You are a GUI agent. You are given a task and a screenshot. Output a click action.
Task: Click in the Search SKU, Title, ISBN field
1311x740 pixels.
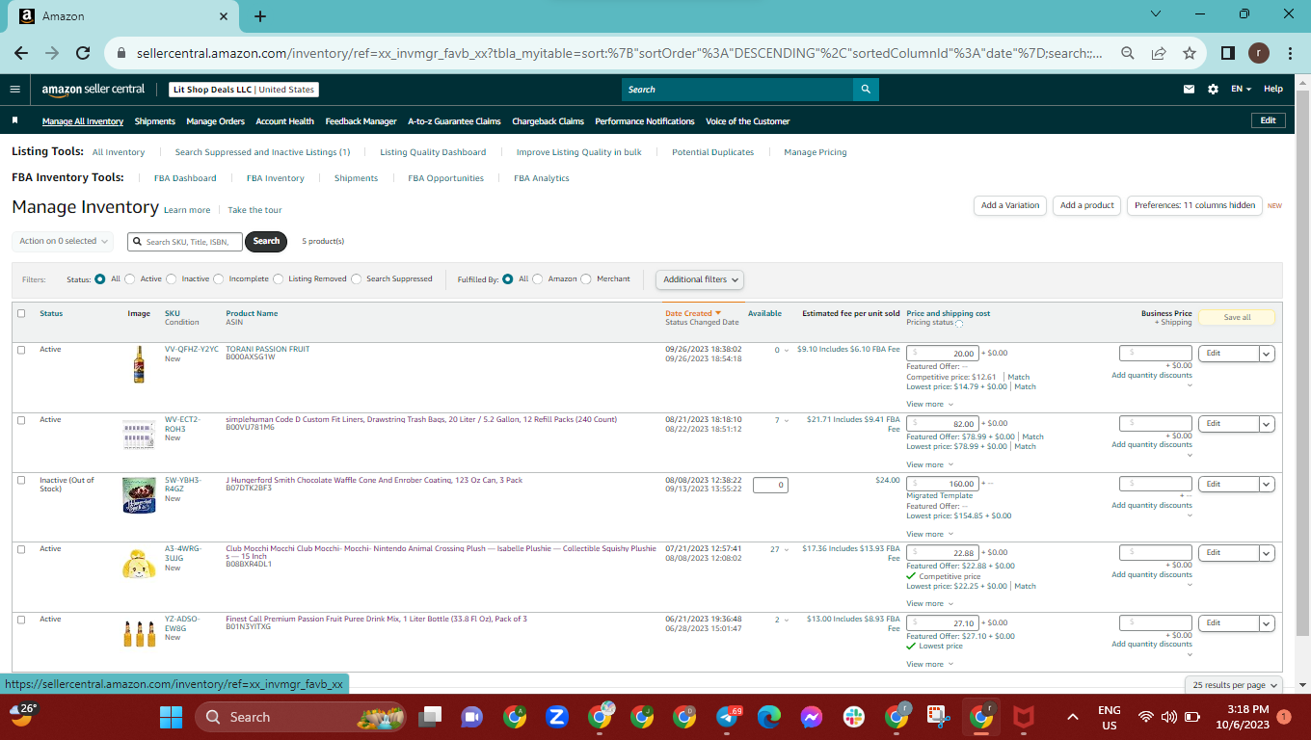[185, 242]
